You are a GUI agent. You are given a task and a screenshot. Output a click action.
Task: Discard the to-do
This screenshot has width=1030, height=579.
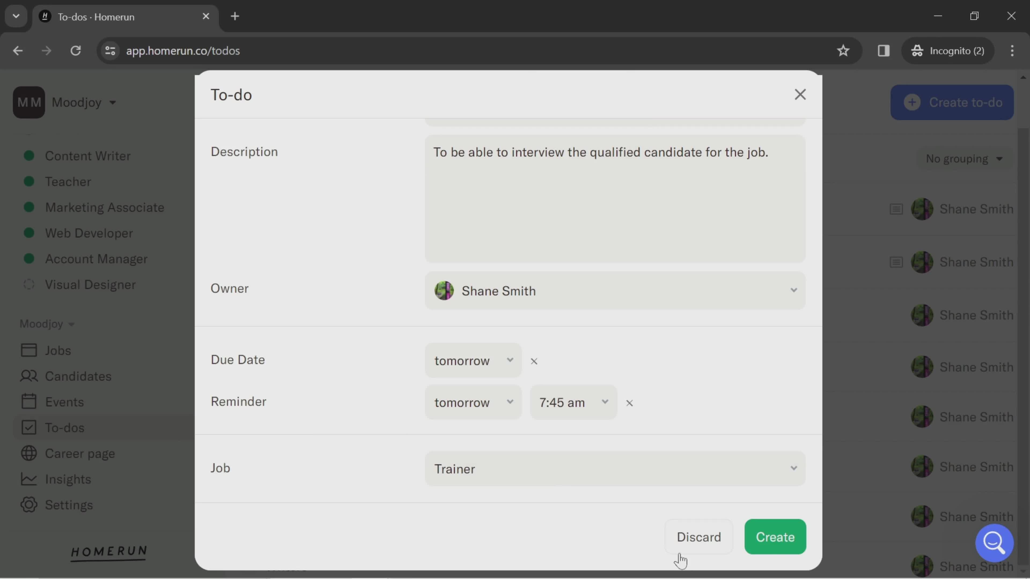pyautogui.click(x=698, y=537)
